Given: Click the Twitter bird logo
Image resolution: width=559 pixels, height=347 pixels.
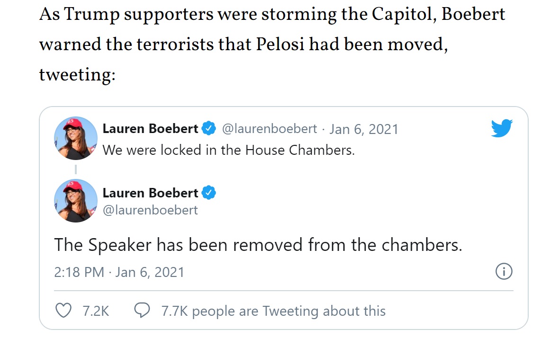Looking at the screenshot, I should (502, 128).
